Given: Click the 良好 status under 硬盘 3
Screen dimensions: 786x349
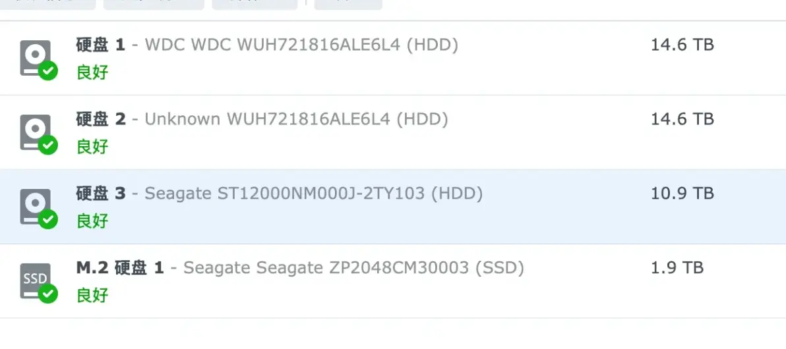Looking at the screenshot, I should [x=92, y=221].
